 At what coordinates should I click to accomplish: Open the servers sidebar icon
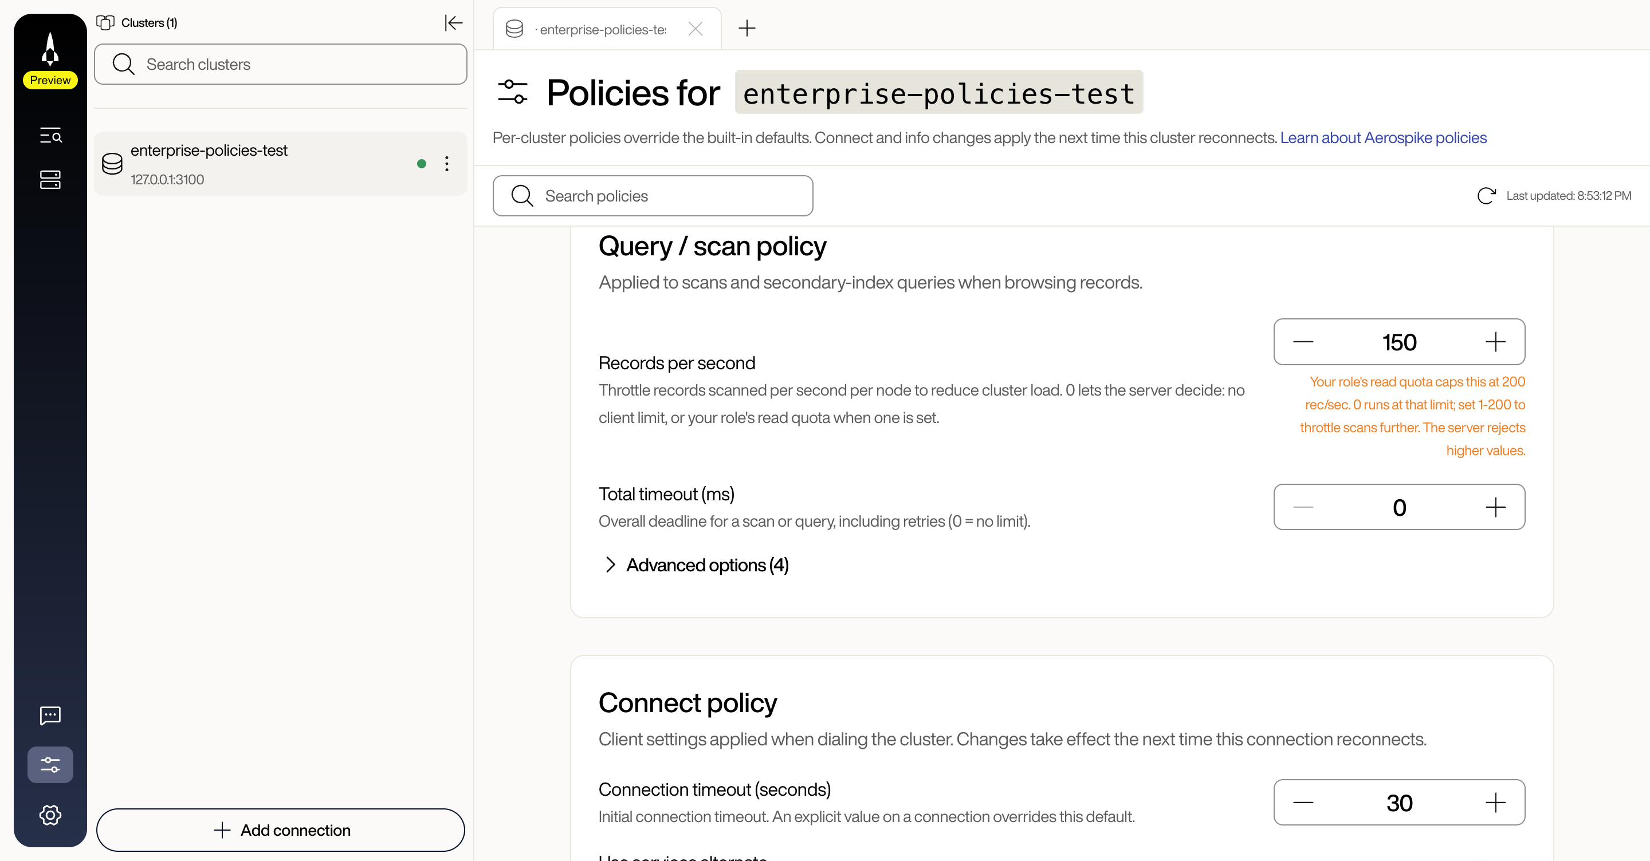[x=50, y=180]
